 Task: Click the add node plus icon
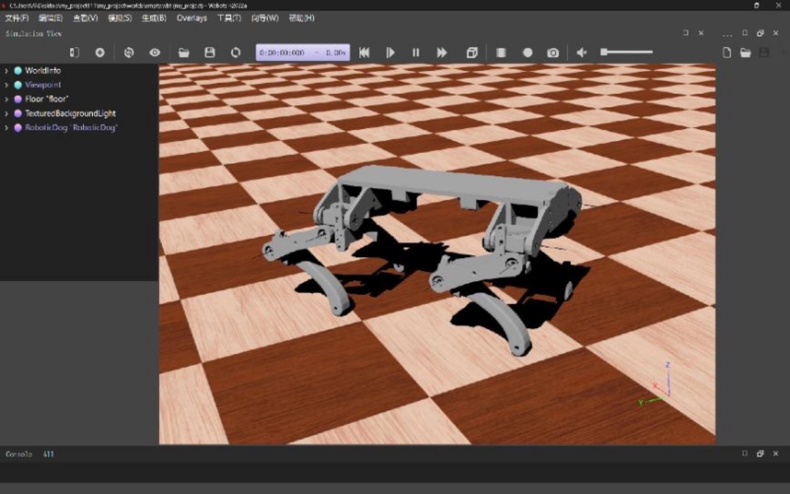tap(100, 53)
